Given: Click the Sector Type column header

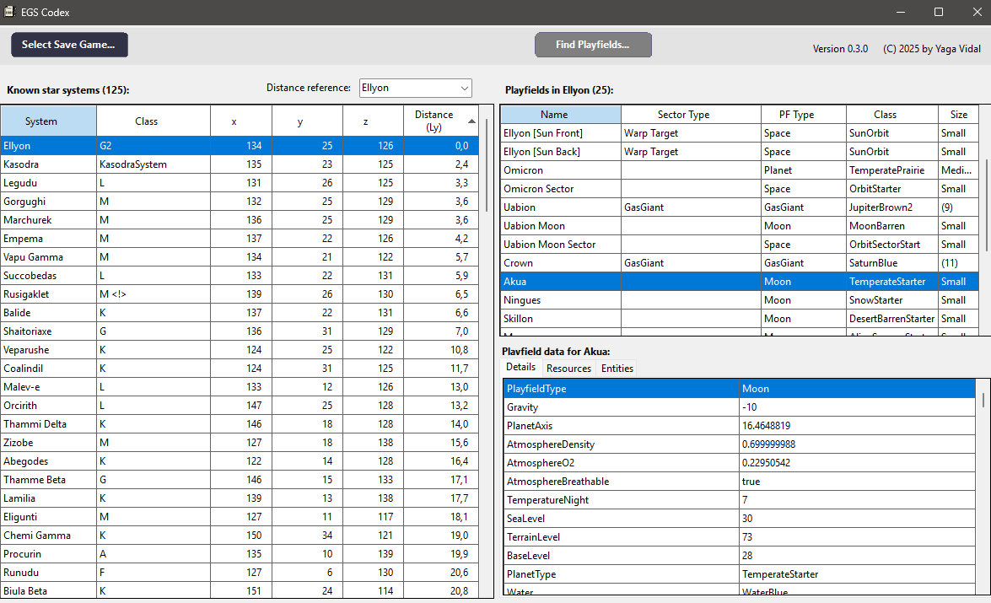Looking at the screenshot, I should (x=683, y=115).
